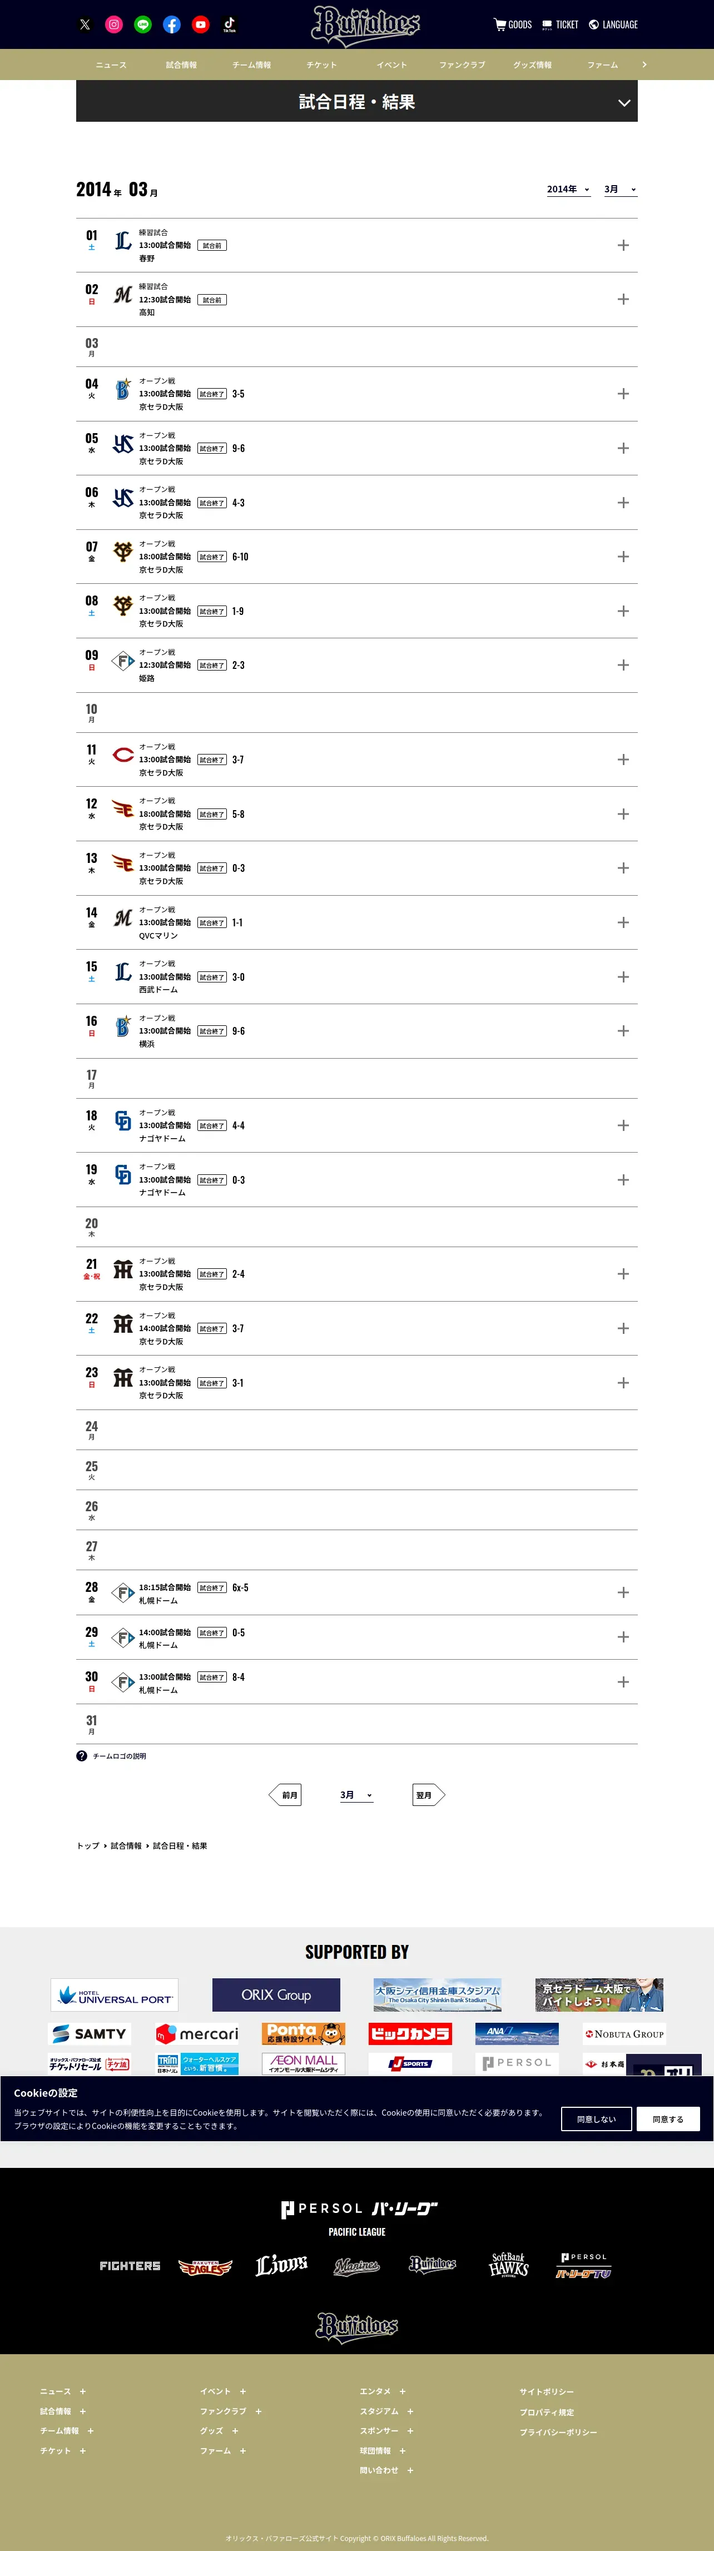
Task: Visit the Facebook page icon
Action: coord(171,25)
